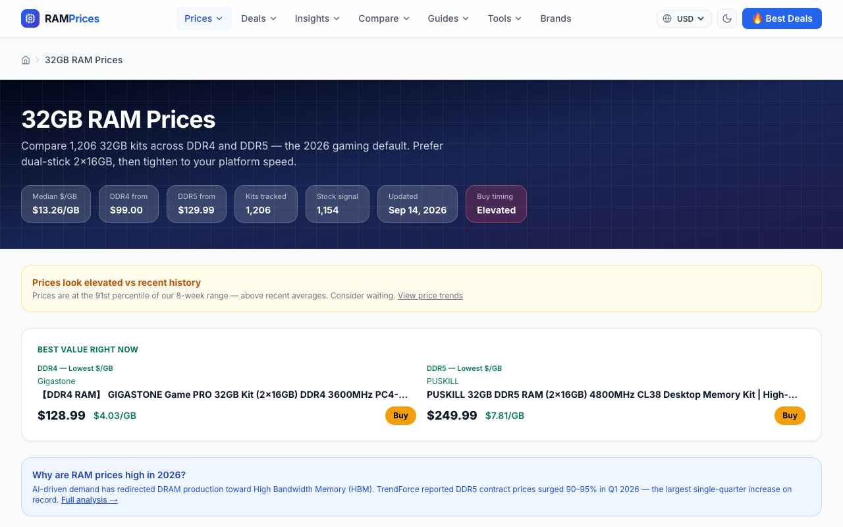Screen dimensions: 843x527
Task: Open the Brands page
Action: tap(556, 18)
